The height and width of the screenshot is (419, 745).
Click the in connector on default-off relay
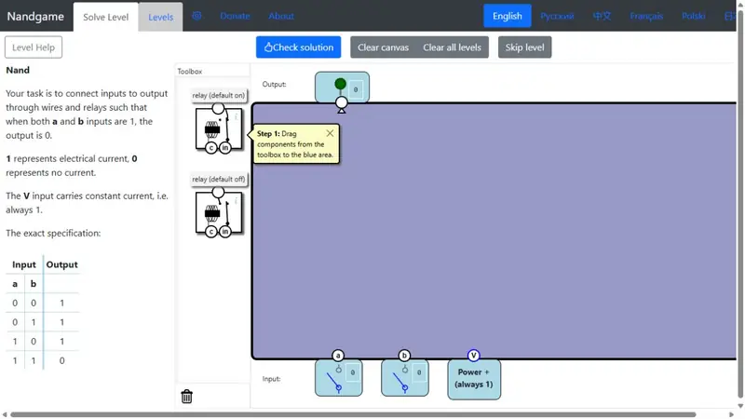(x=225, y=232)
